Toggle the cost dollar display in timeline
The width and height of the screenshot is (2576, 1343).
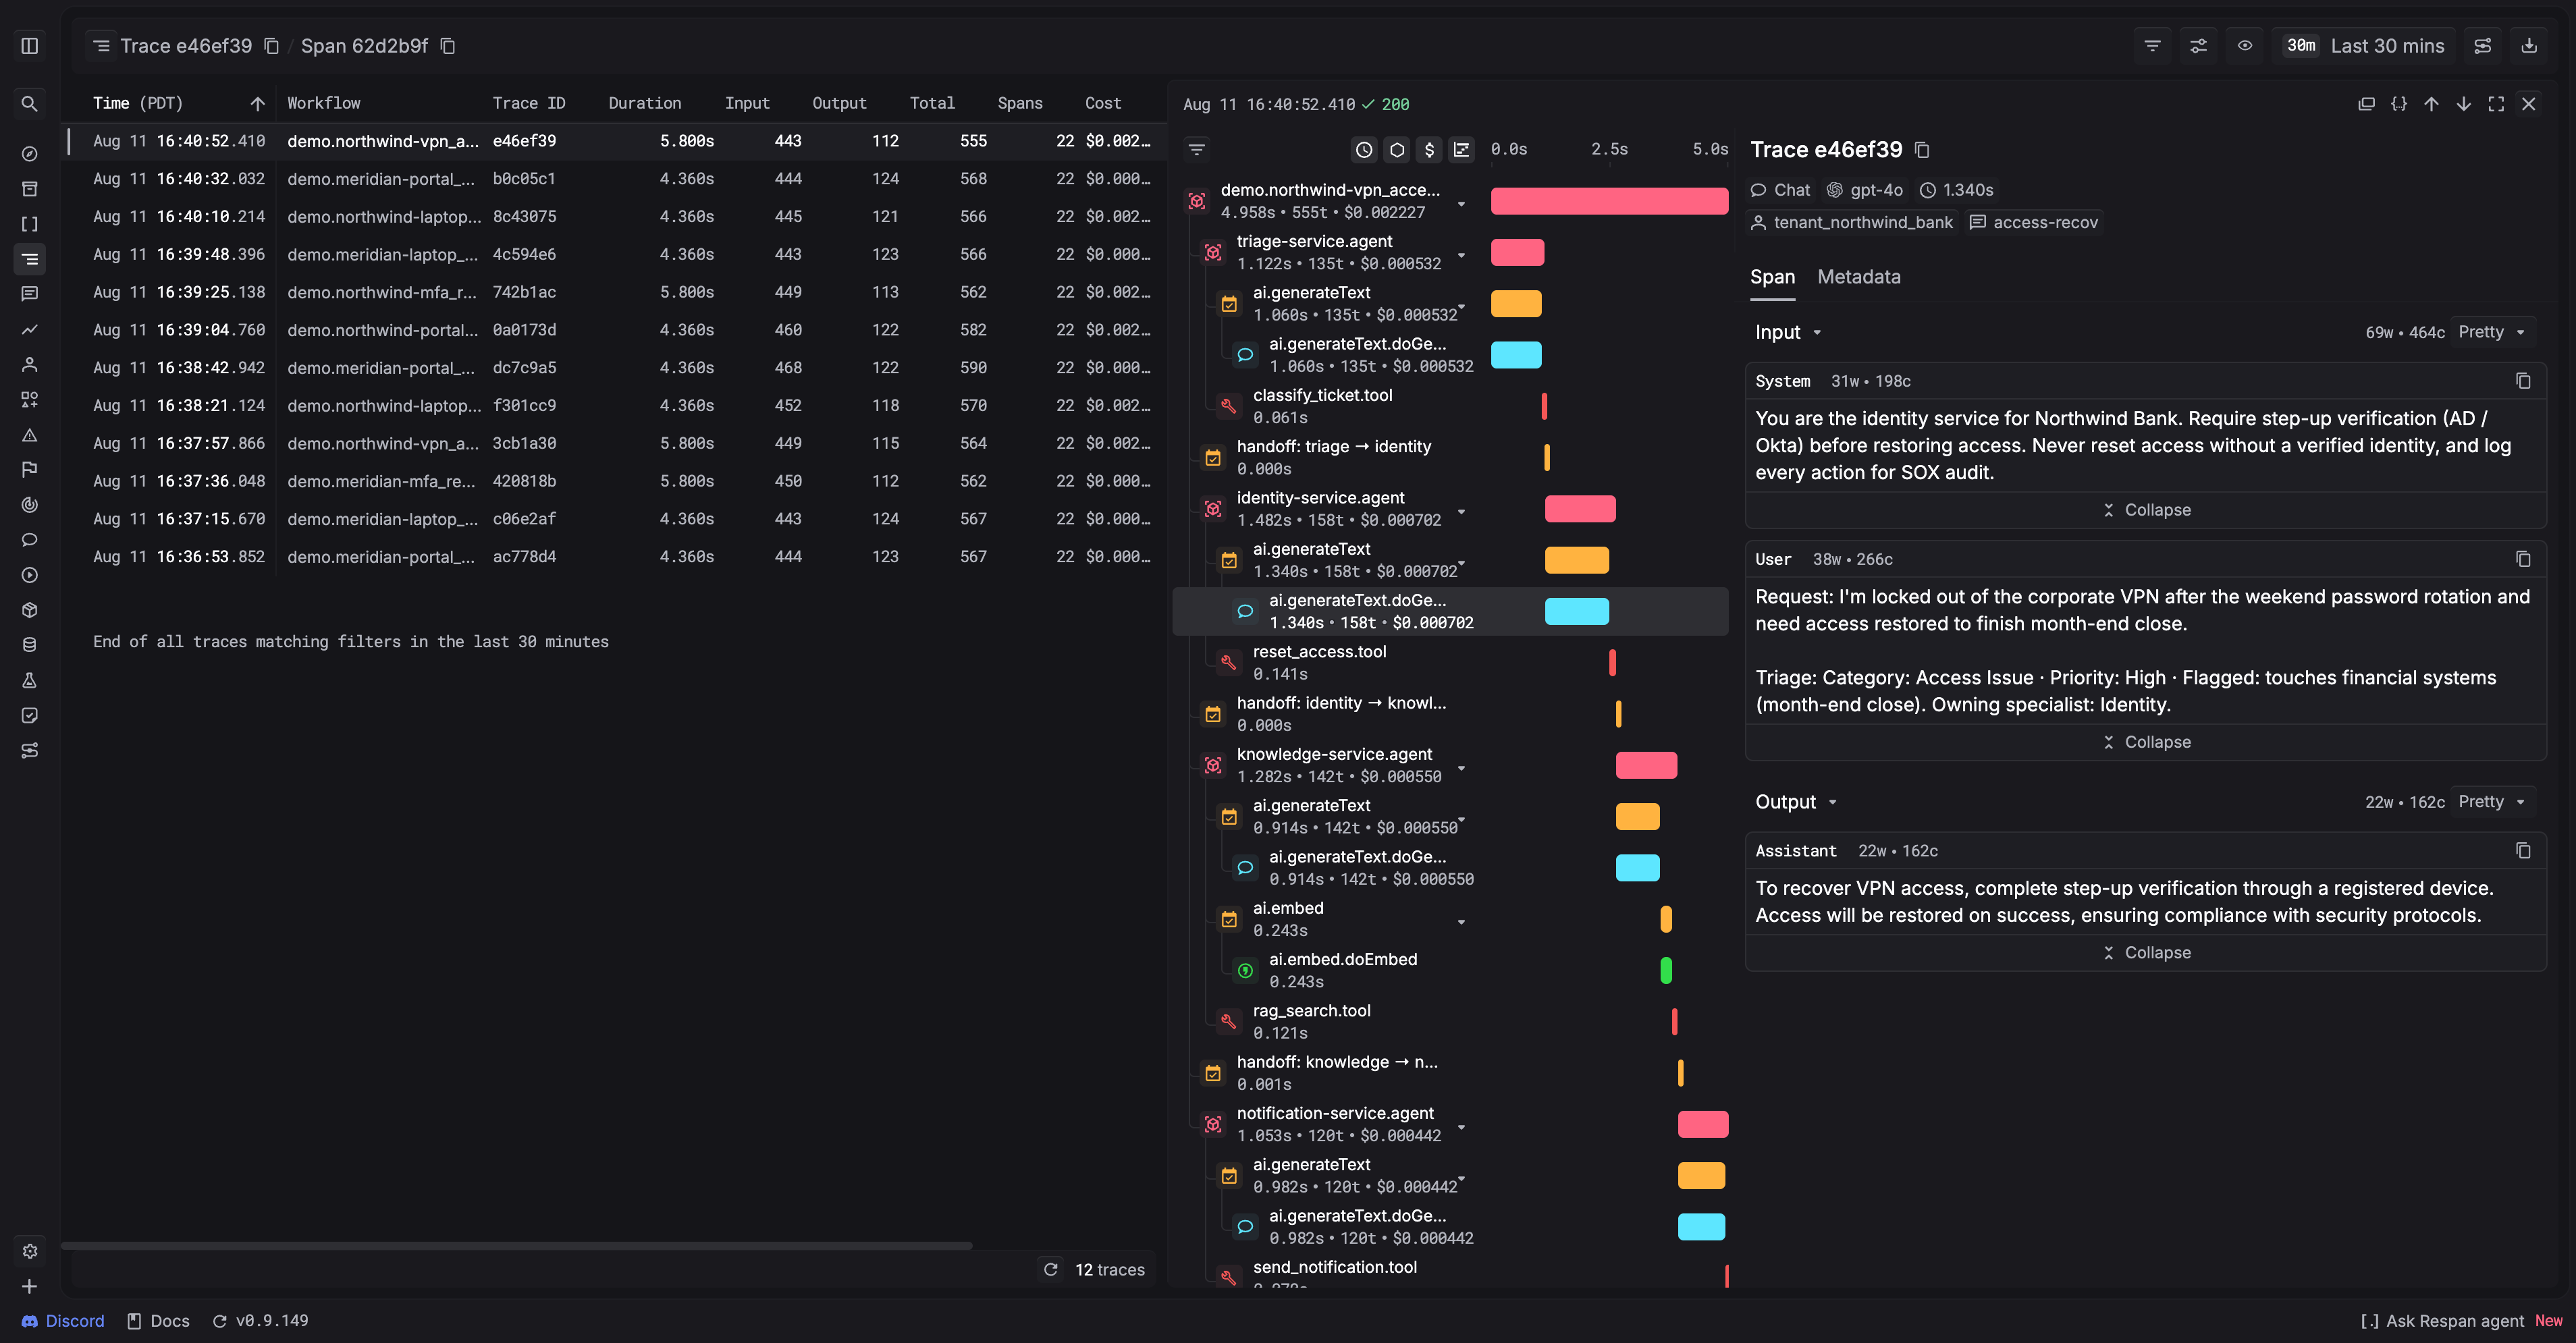(x=1429, y=150)
